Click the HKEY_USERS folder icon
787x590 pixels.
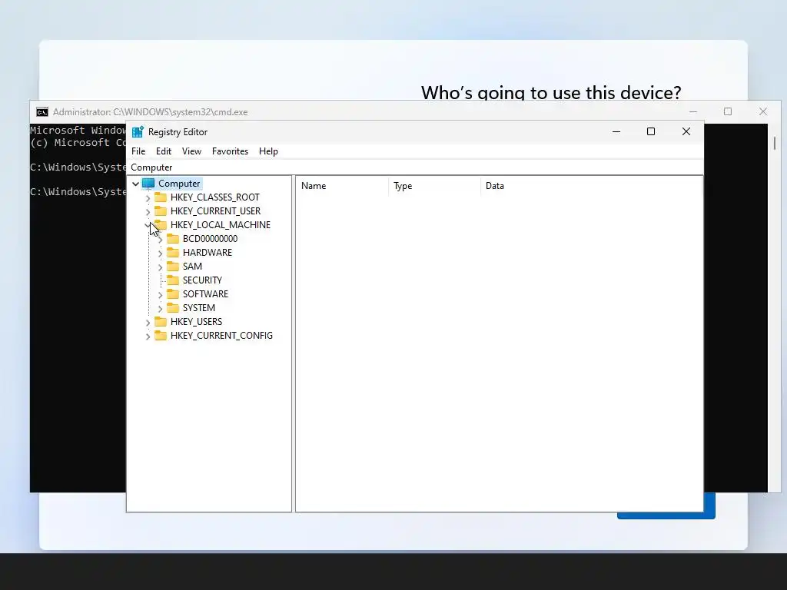coord(161,321)
